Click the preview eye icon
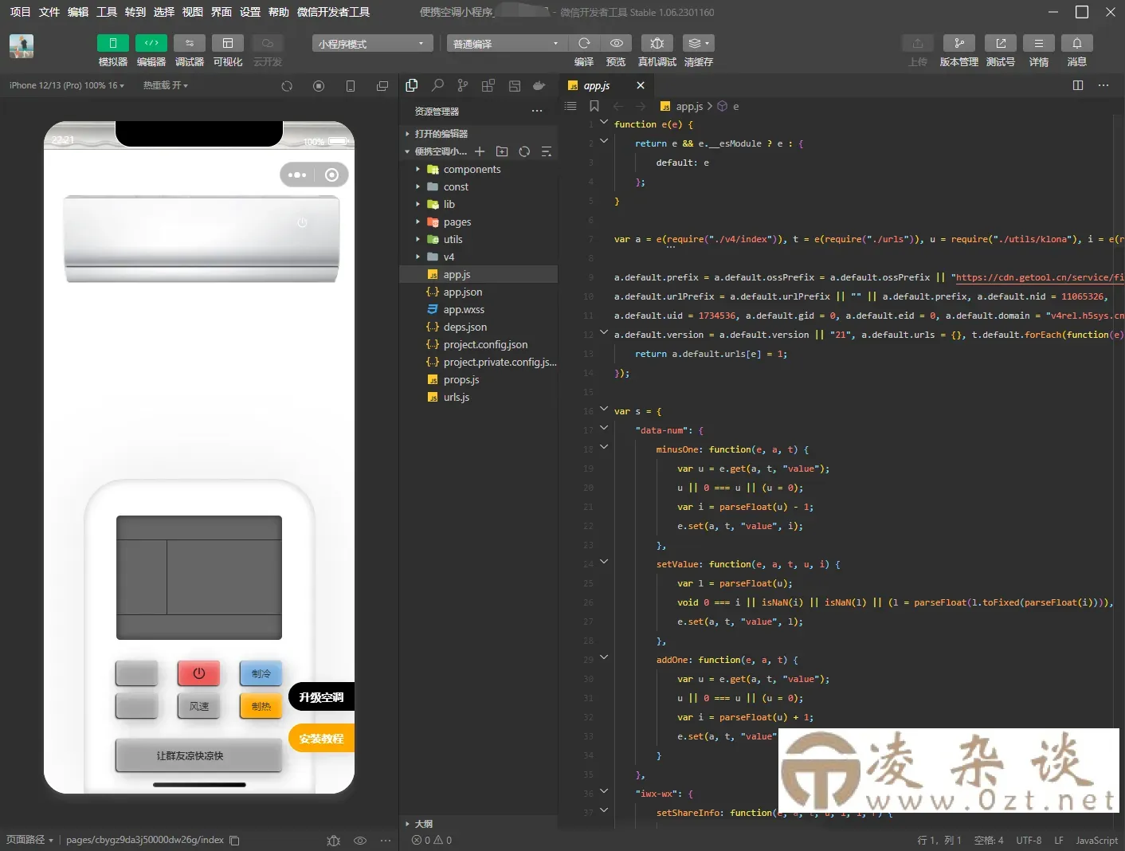The width and height of the screenshot is (1125, 851). (x=616, y=43)
